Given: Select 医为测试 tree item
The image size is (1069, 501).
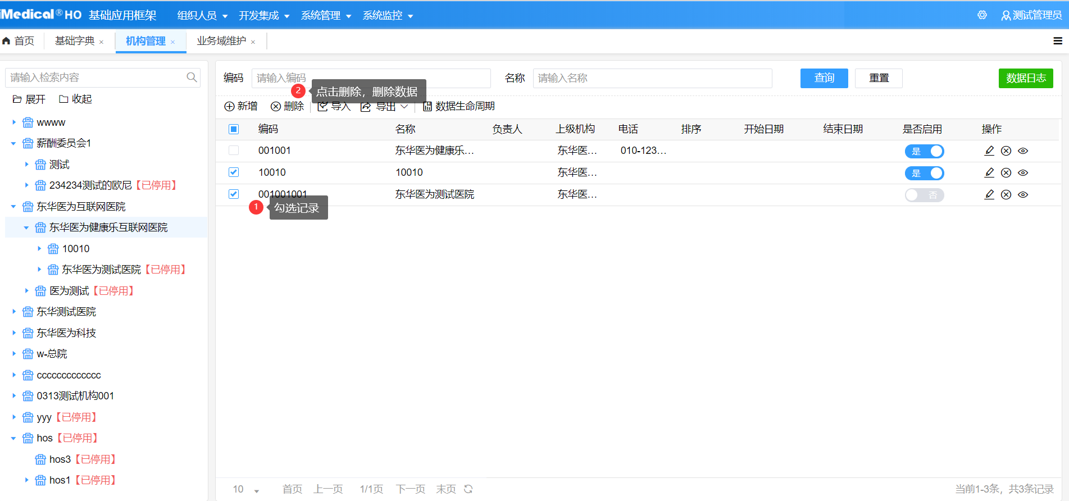Looking at the screenshot, I should (69, 291).
